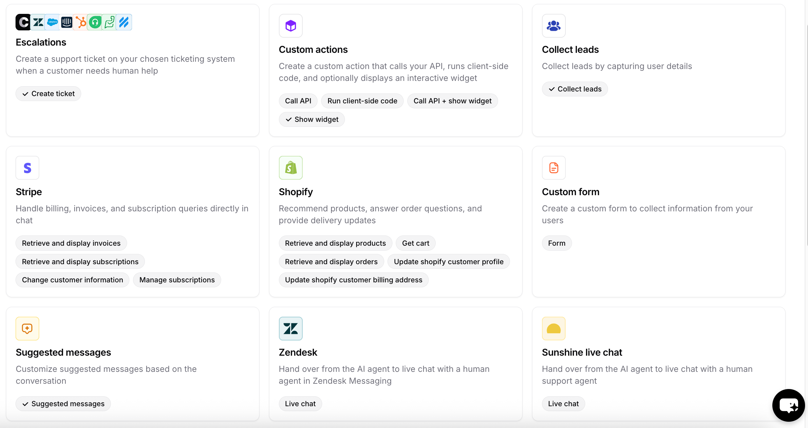Viewport: 808px width, 428px height.
Task: Click the Shopify bag logo icon
Action: click(x=291, y=168)
